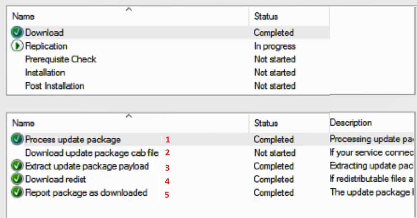This screenshot has width=417, height=218.
Task: Click the in-progress arrow icon beside Replication
Action: (x=17, y=46)
